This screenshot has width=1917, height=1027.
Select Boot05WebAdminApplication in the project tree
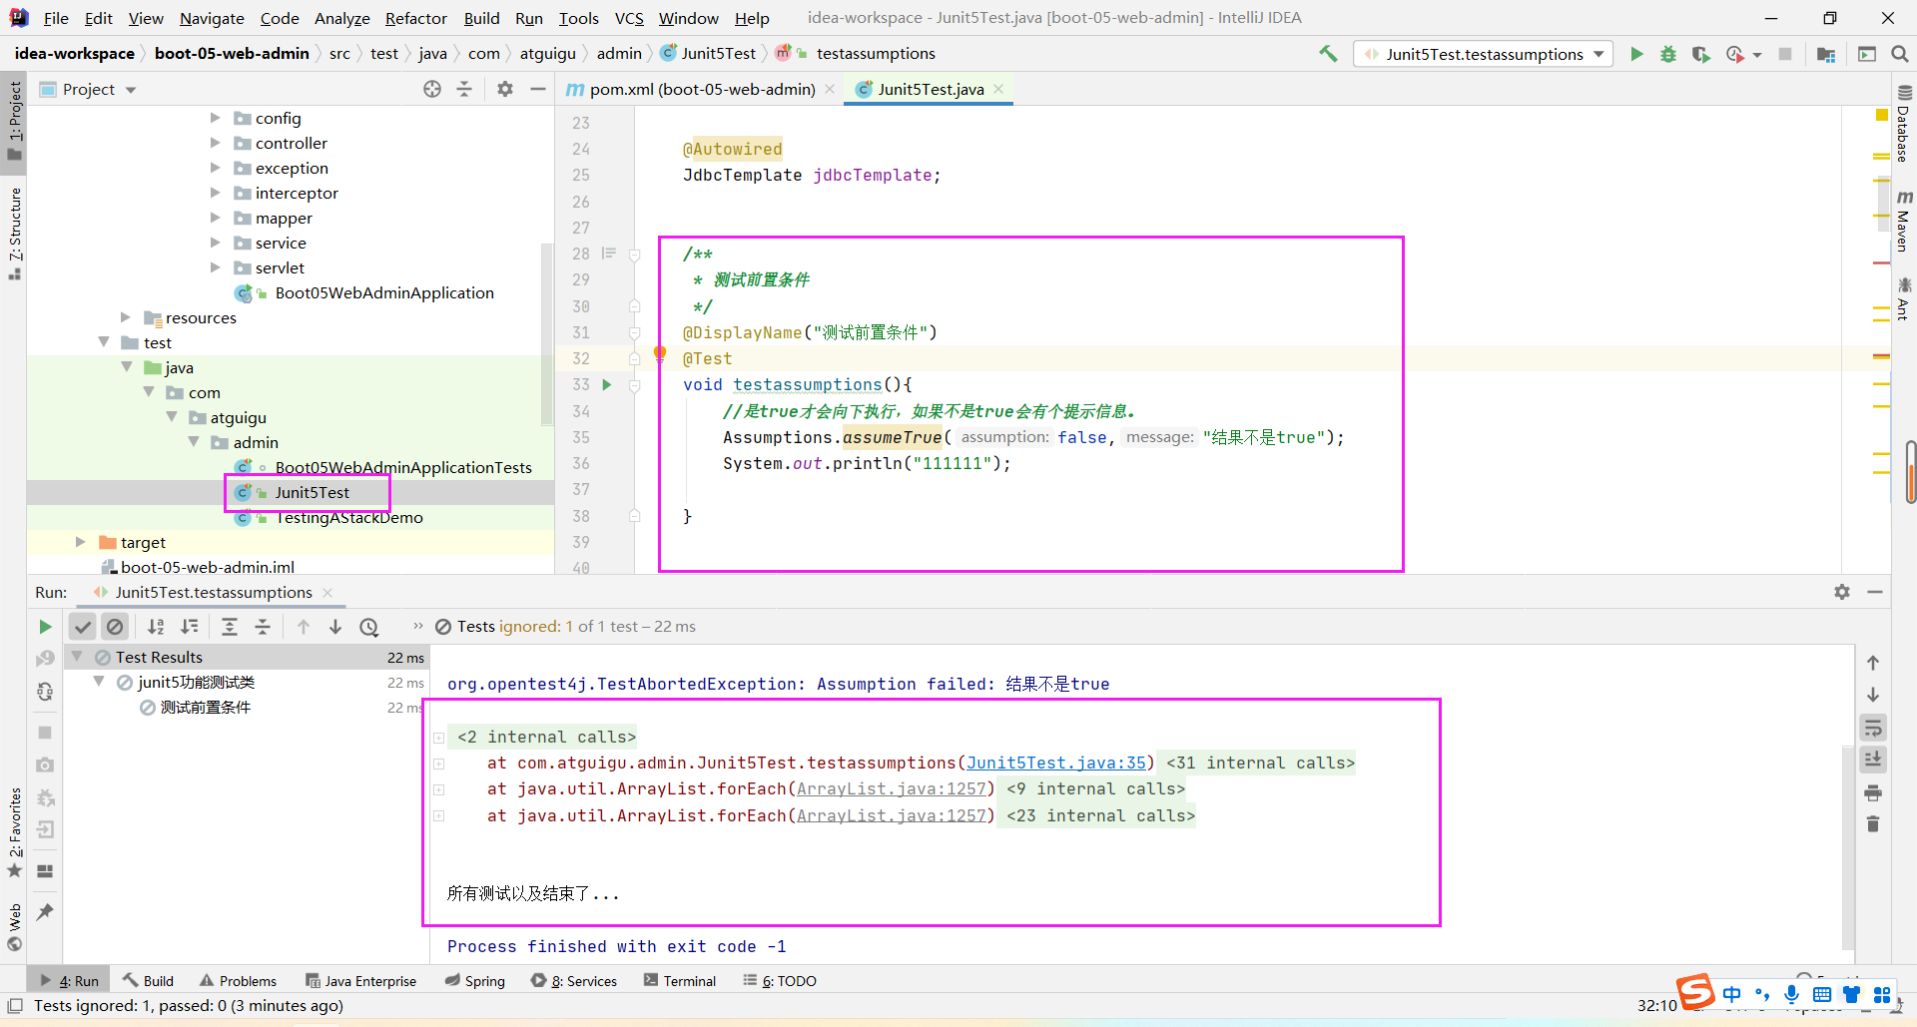coord(383,292)
